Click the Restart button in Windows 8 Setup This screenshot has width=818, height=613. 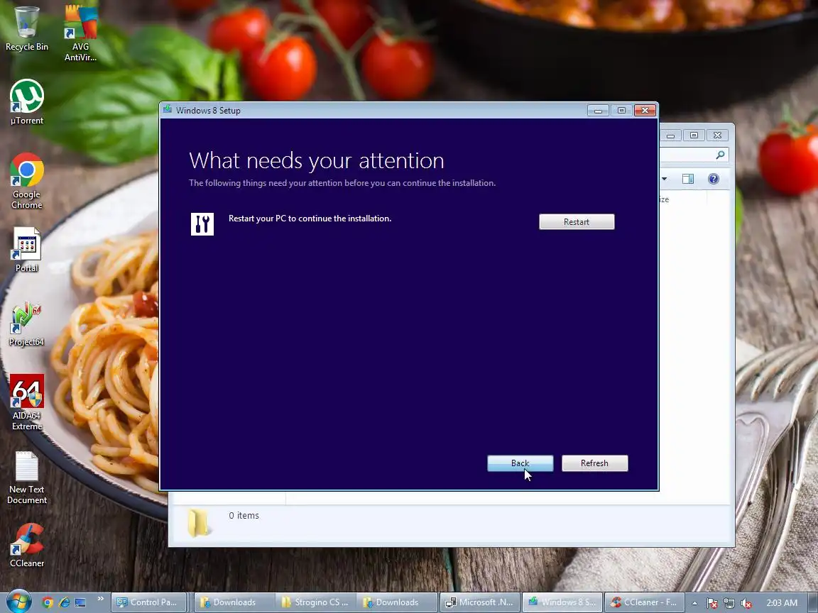click(x=577, y=221)
